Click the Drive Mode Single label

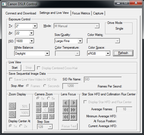coord(119,29)
